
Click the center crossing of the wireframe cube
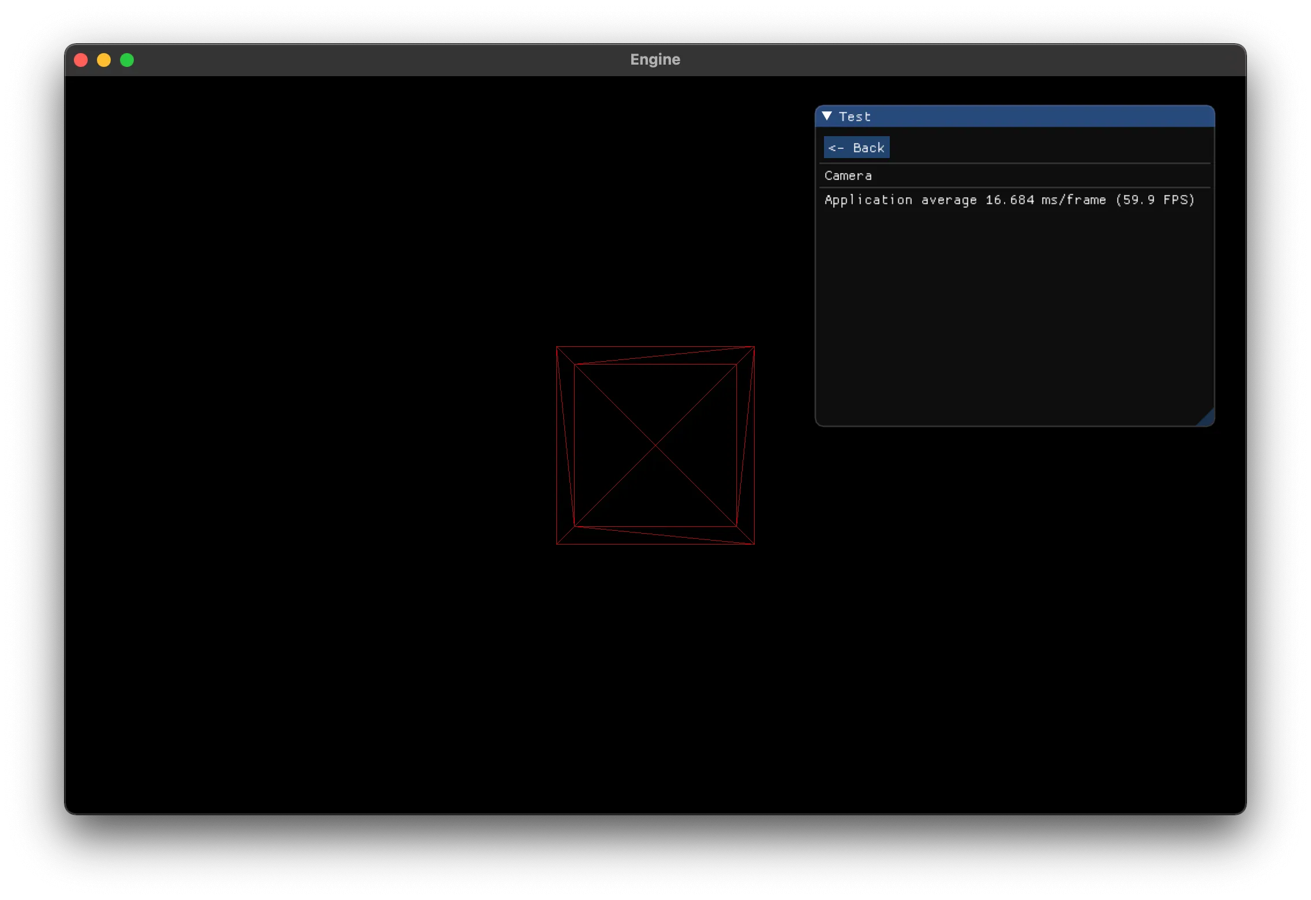655,445
